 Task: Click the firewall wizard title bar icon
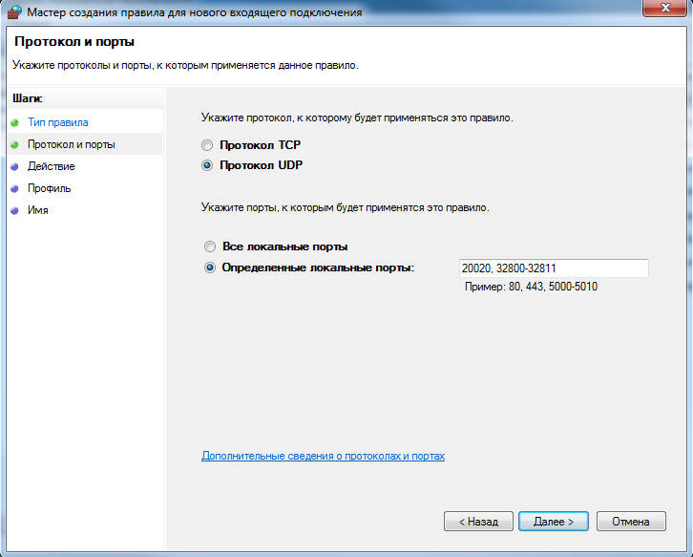point(14,12)
